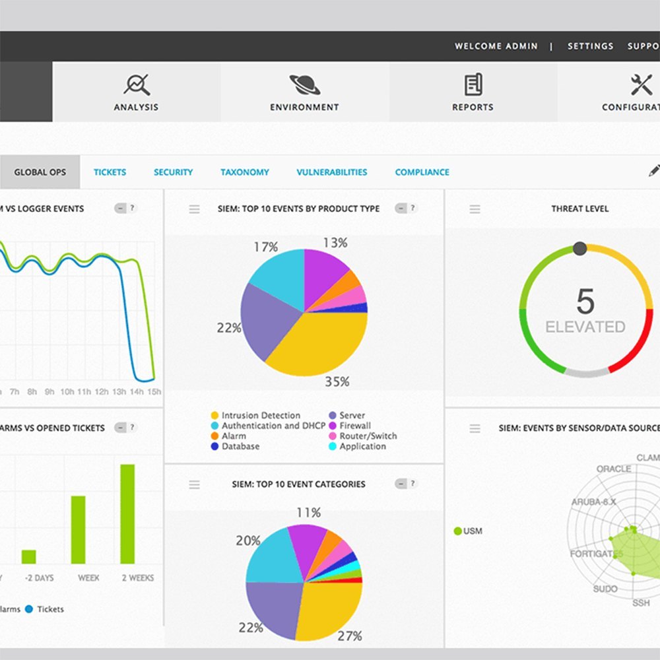The height and width of the screenshot is (660, 660).
Task: Click the pencil edit dashboard icon
Action: pos(654,171)
